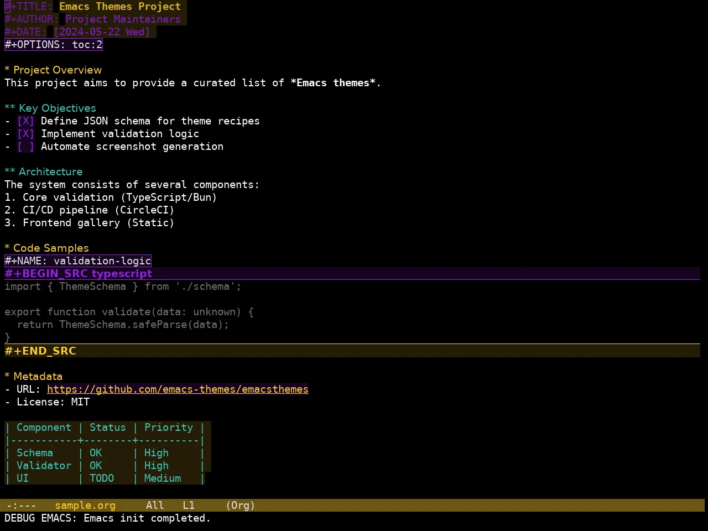Click the #+END_SRC line
The width and height of the screenshot is (708, 531).
pos(352,351)
